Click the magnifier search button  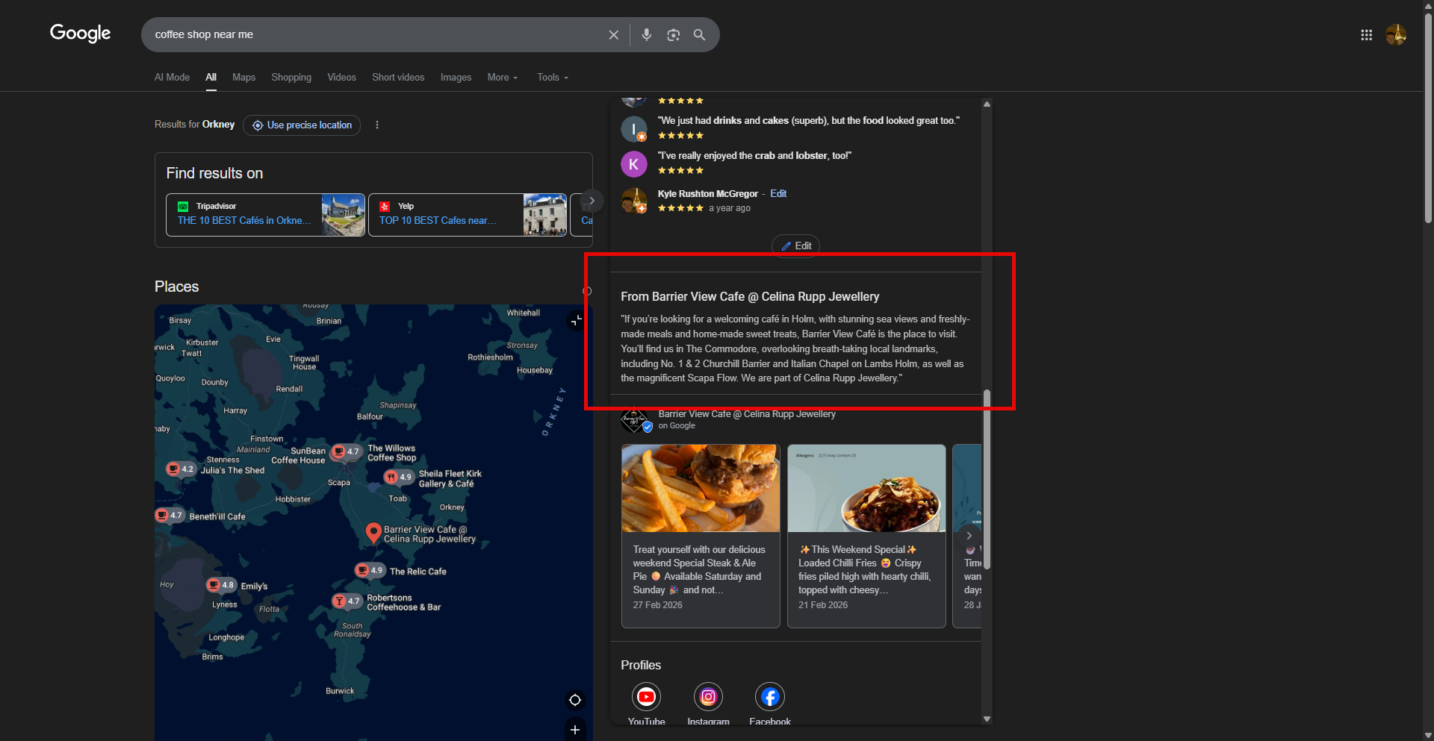pyautogui.click(x=699, y=35)
